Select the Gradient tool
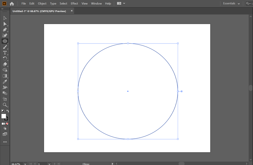The width and height of the screenshot is (253, 165). click(5, 76)
